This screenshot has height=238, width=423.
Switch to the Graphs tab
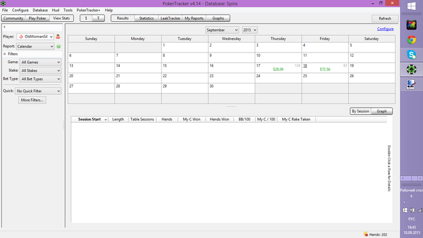click(x=218, y=18)
